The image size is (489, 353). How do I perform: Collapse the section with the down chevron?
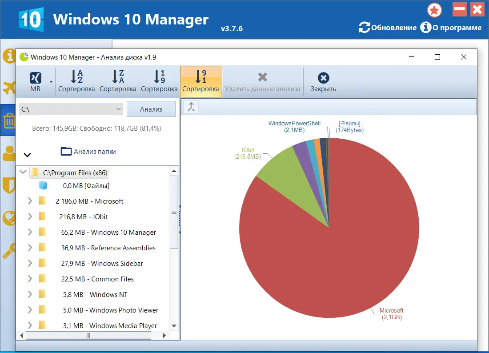pos(28,155)
